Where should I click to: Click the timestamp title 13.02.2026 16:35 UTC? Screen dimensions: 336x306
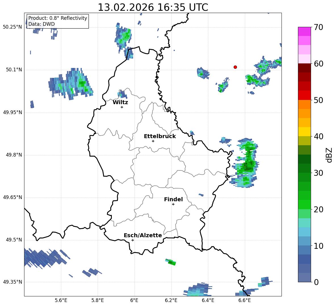pos(153,7)
